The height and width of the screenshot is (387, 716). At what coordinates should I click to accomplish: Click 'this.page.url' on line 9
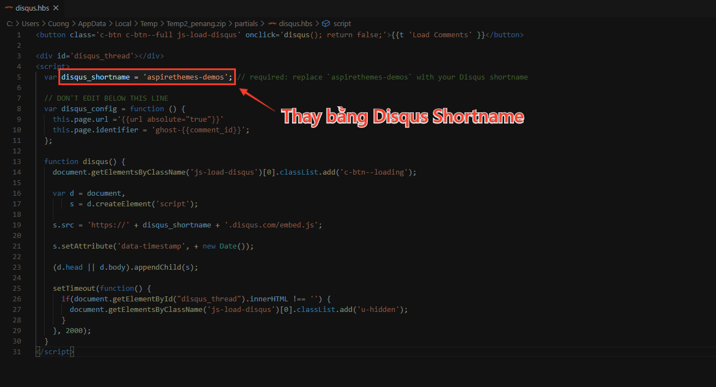[x=80, y=119]
